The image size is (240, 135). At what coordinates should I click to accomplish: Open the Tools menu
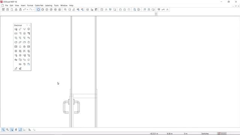[56, 6]
